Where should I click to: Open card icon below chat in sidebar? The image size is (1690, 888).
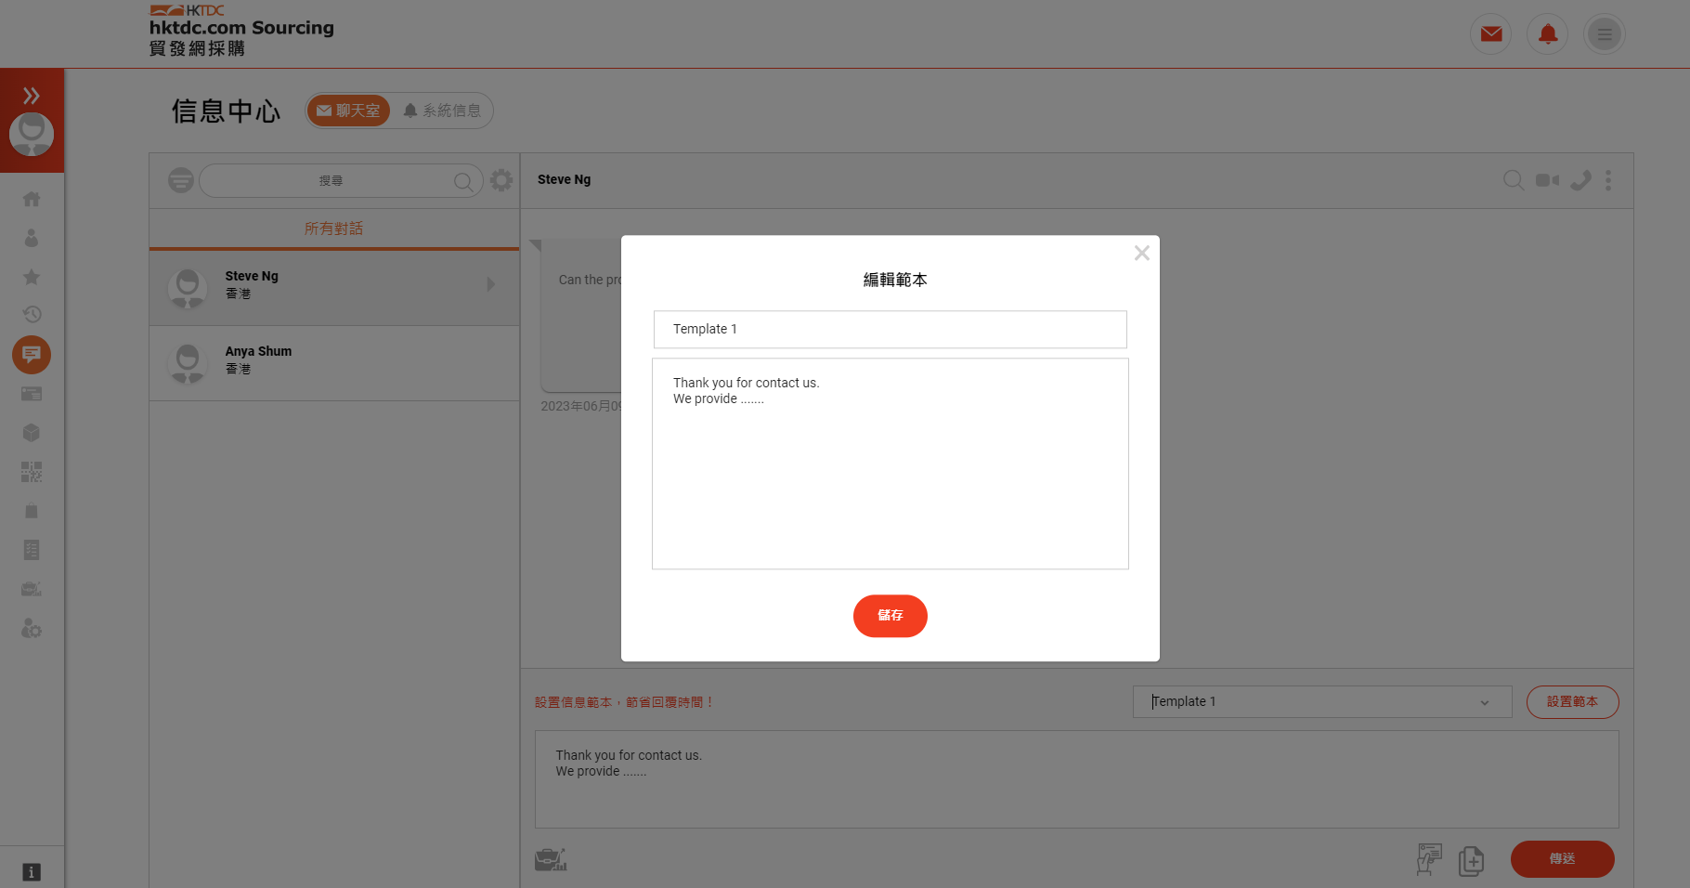(x=32, y=394)
